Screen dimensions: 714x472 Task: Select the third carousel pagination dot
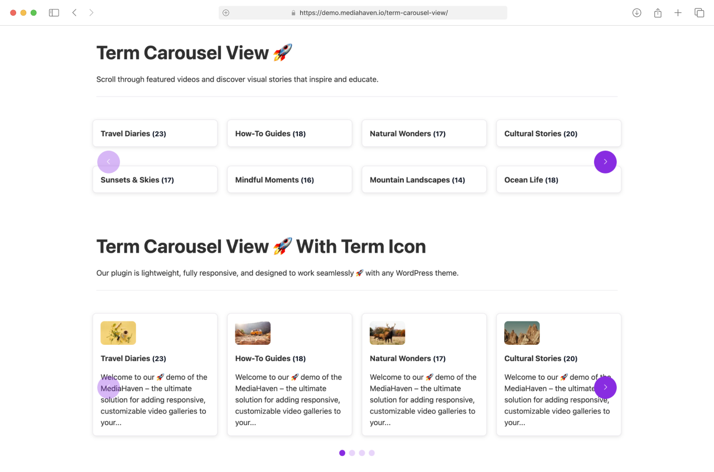point(362,453)
